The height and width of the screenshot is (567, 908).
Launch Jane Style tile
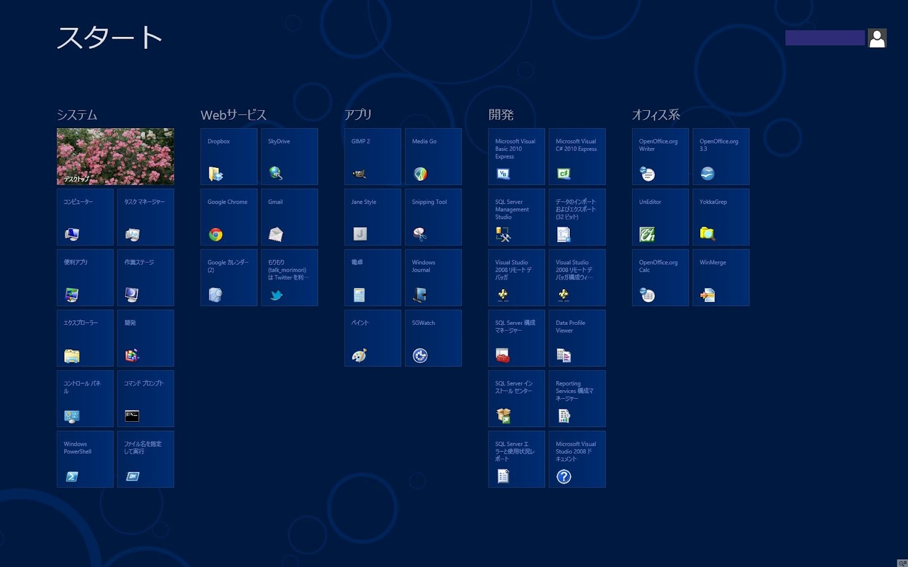(373, 217)
